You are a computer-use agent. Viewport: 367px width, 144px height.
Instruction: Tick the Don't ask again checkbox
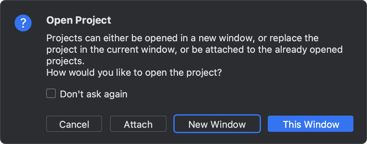51,94
